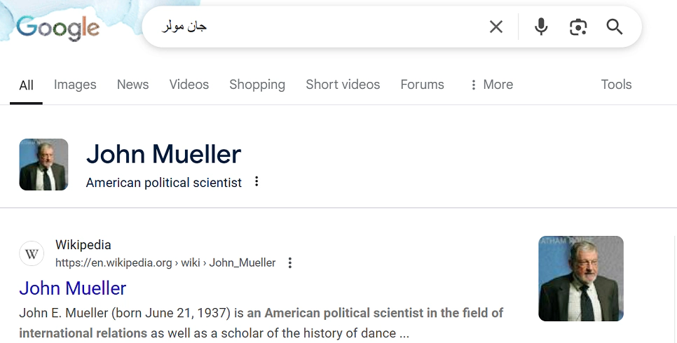677x343 pixels.
Task: Click inside the search text field
Action: click(x=315, y=27)
